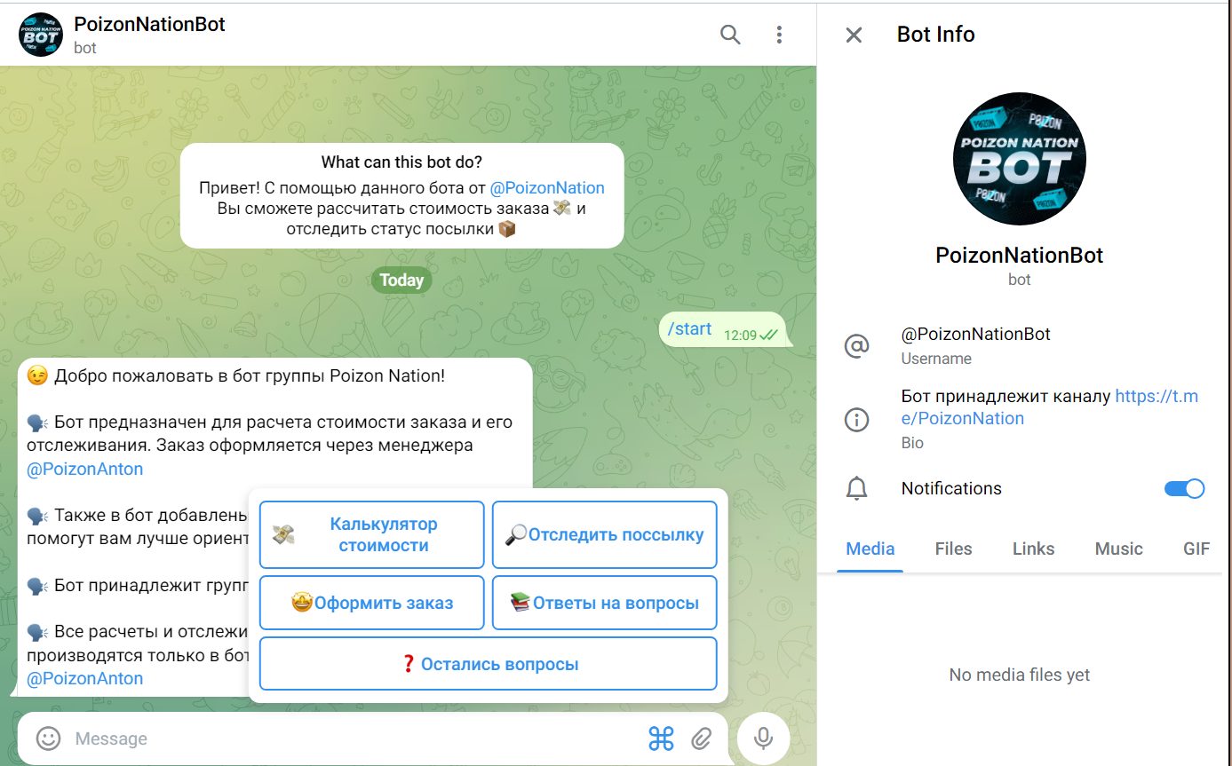Click the Notifications bell icon
1232x766 pixels.
coord(856,488)
